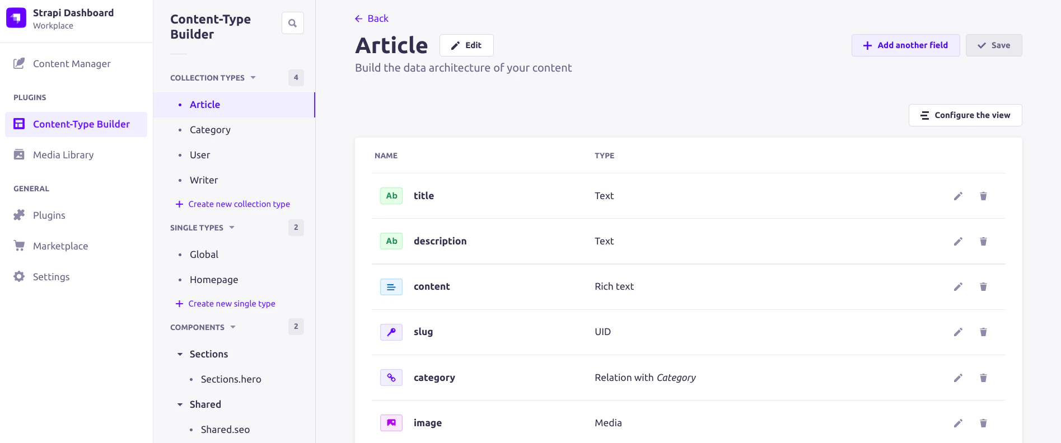Delete the content field
The height and width of the screenshot is (443, 1061).
tap(983, 286)
